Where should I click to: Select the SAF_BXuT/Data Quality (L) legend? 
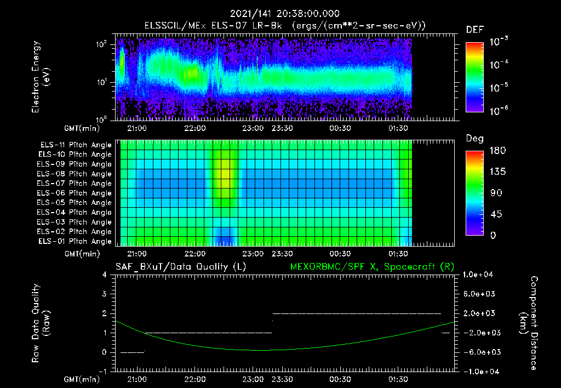(x=181, y=267)
